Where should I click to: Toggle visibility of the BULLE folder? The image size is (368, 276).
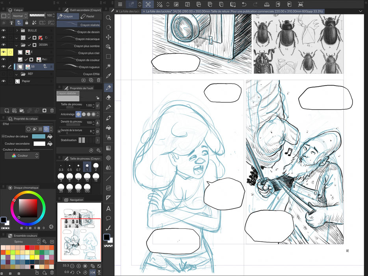(x=4, y=30)
